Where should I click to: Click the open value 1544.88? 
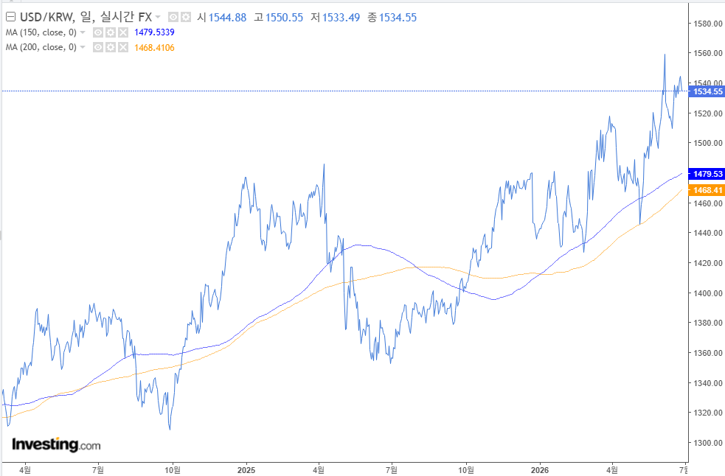pos(227,18)
